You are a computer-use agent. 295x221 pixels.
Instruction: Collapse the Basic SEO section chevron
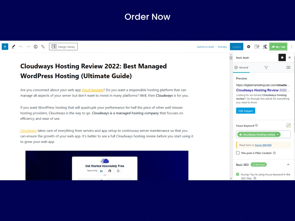(x=288, y=164)
